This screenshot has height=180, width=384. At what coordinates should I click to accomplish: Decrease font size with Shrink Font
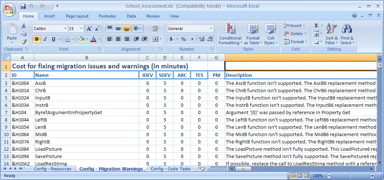coord(97,29)
